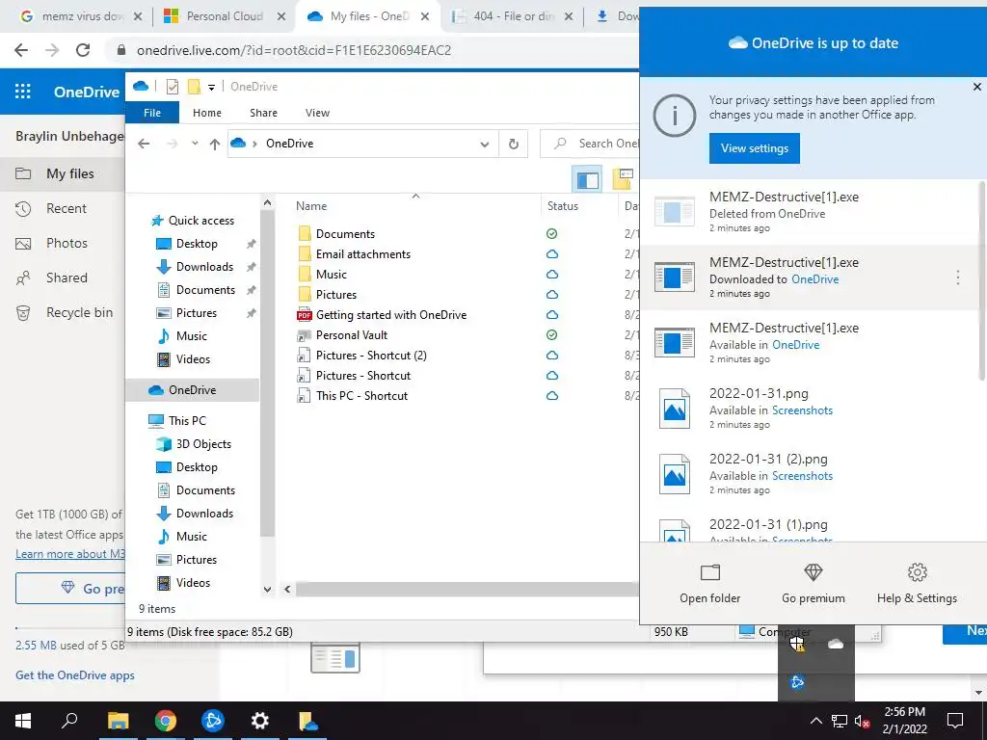
Task: Click the OneDrive cloud icon in the tray overflow
Action: coord(836,644)
